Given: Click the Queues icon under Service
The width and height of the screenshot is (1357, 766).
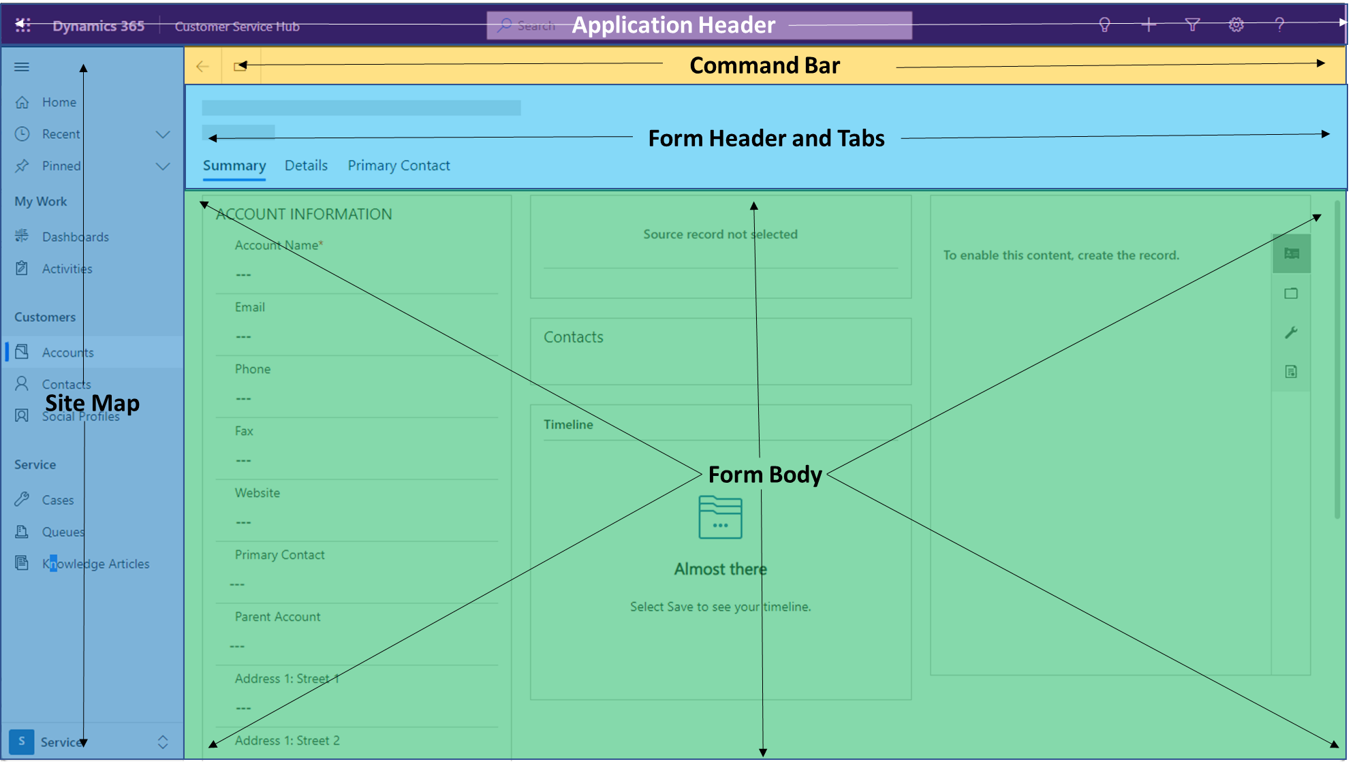Looking at the screenshot, I should click(x=23, y=531).
